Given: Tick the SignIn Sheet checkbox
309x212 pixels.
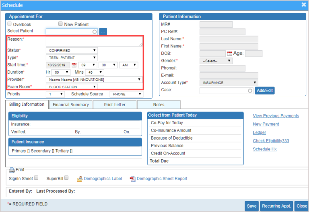Looking at the screenshot, I should click(x=36, y=178).
